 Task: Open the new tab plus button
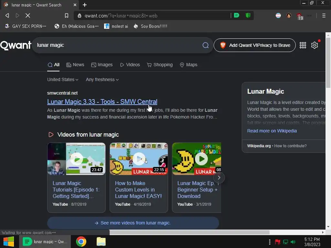[85, 5]
